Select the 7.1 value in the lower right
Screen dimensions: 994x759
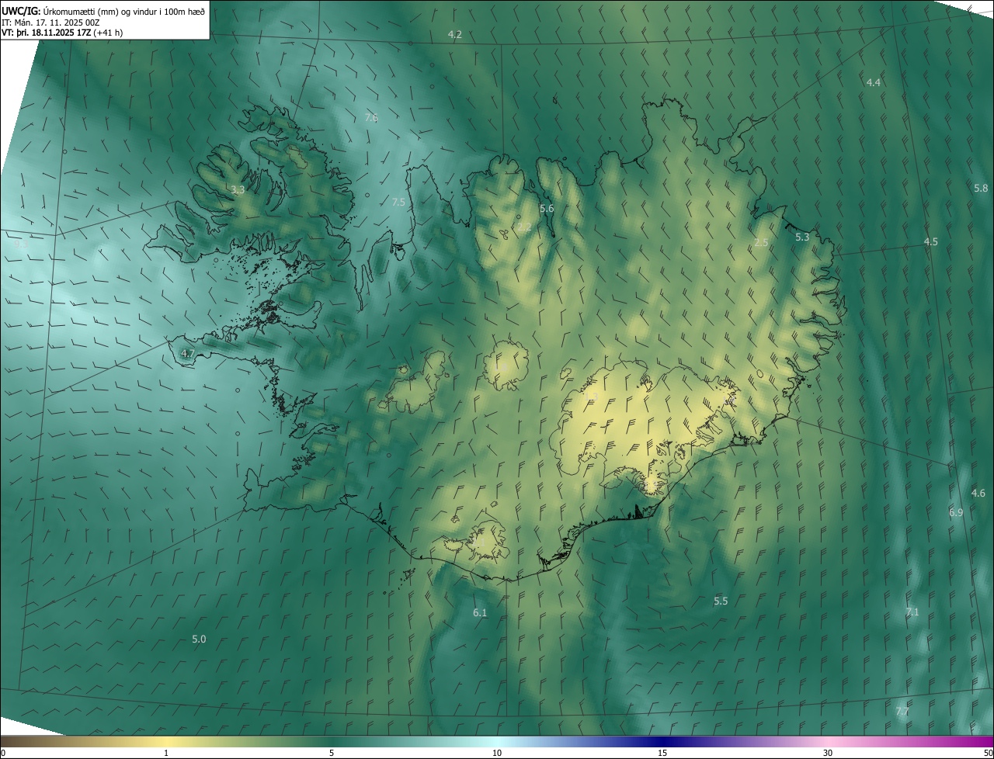[912, 612]
